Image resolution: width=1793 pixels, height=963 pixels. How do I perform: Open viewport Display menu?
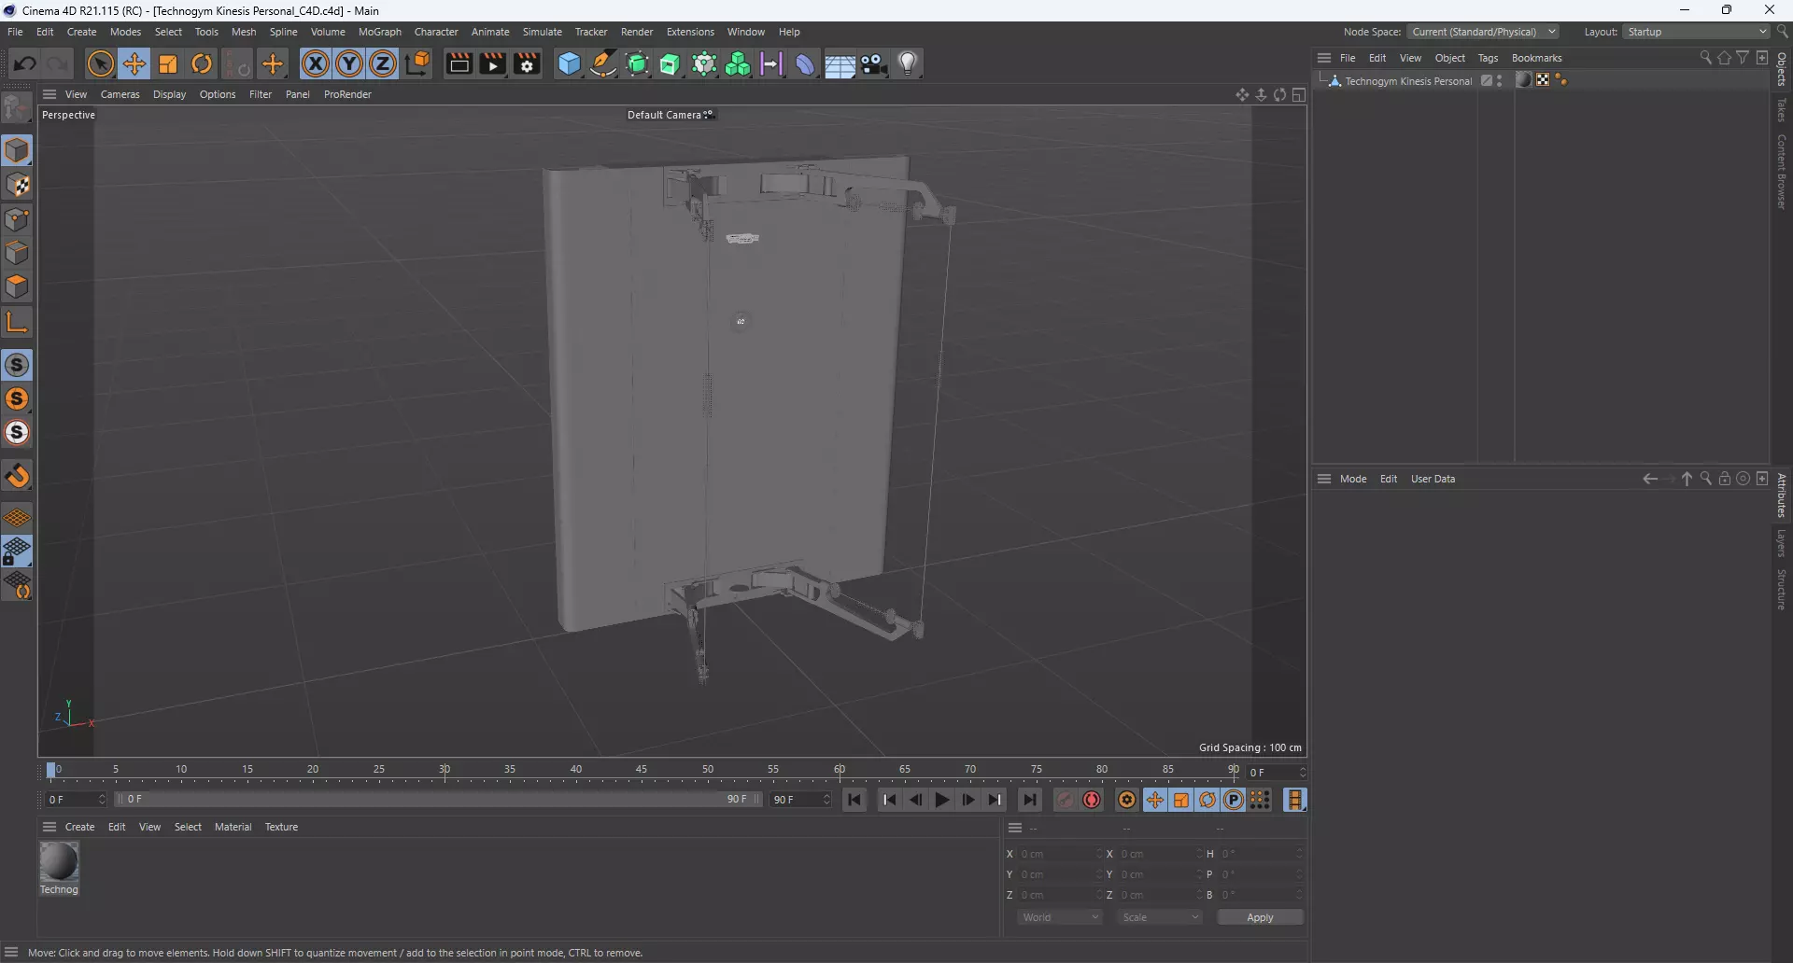169,94
